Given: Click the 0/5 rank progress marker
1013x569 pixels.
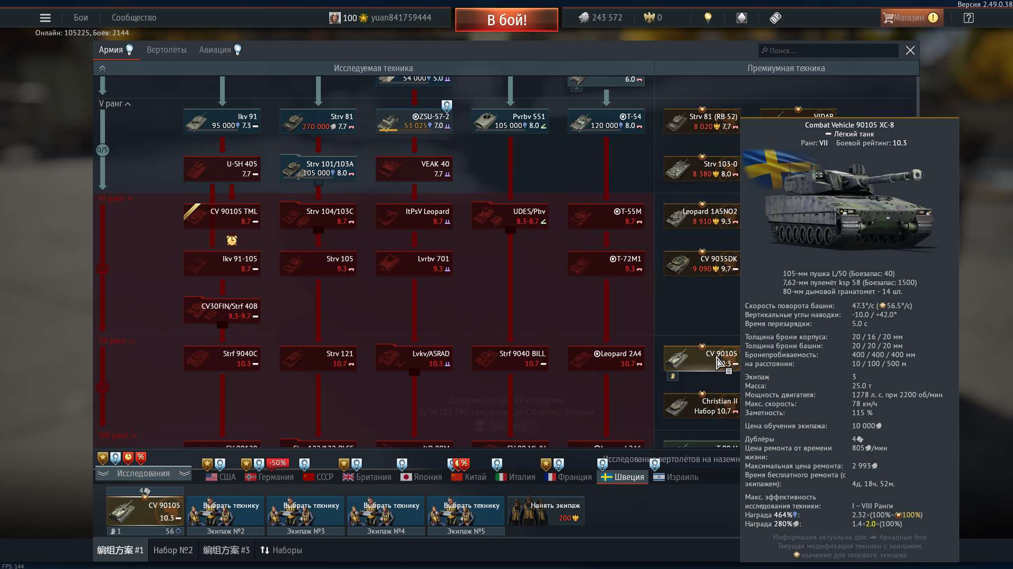Looking at the screenshot, I should (102, 150).
